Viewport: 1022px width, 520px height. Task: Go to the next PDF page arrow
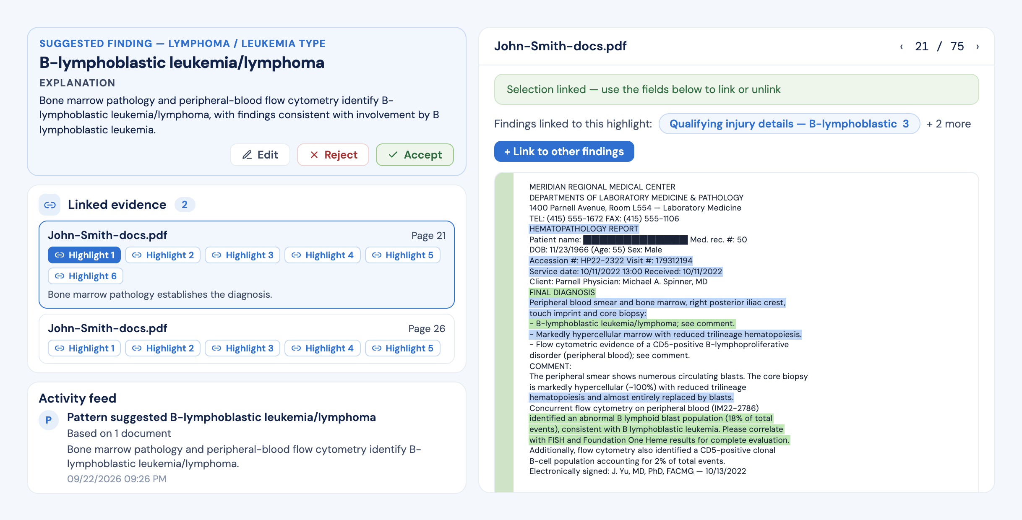(978, 47)
